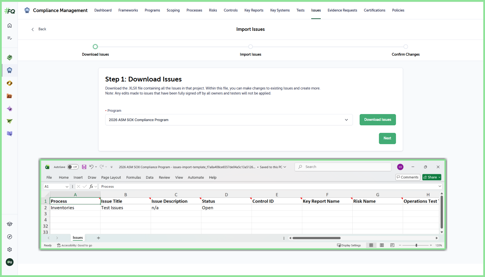The height and width of the screenshot is (277, 485).
Task: Open the purple sparkle app icon in sidebar
Action: coord(10,109)
